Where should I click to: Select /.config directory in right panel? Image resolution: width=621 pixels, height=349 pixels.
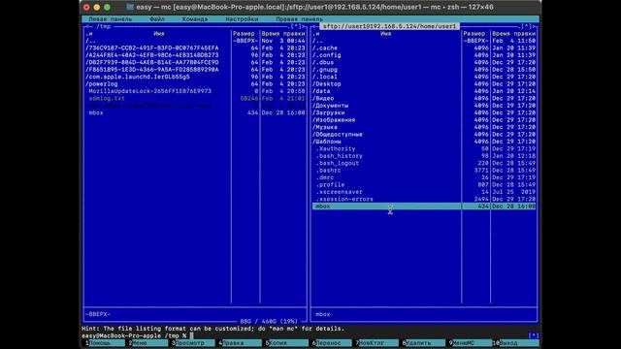424,55
